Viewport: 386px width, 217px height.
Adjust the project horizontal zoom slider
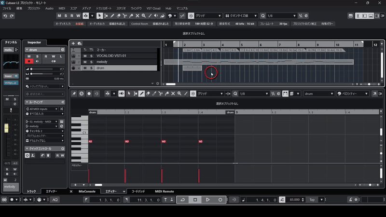pyautogui.click(x=369, y=84)
